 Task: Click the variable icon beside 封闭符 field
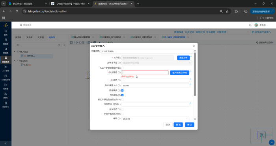click(190, 79)
